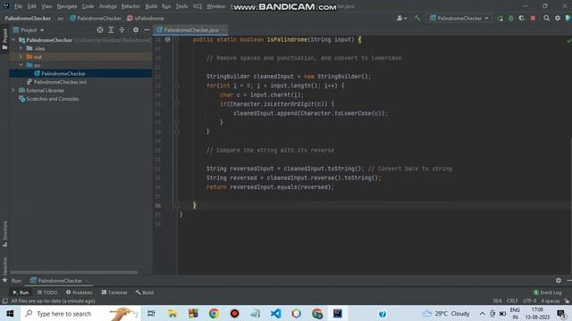Click the Expand All icon in Project panel
Screen dimensions: 572x321
tap(111, 29)
